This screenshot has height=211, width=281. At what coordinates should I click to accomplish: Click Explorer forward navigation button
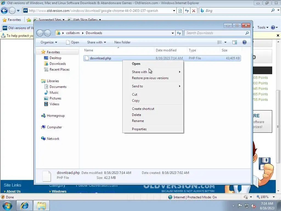tap(48, 33)
